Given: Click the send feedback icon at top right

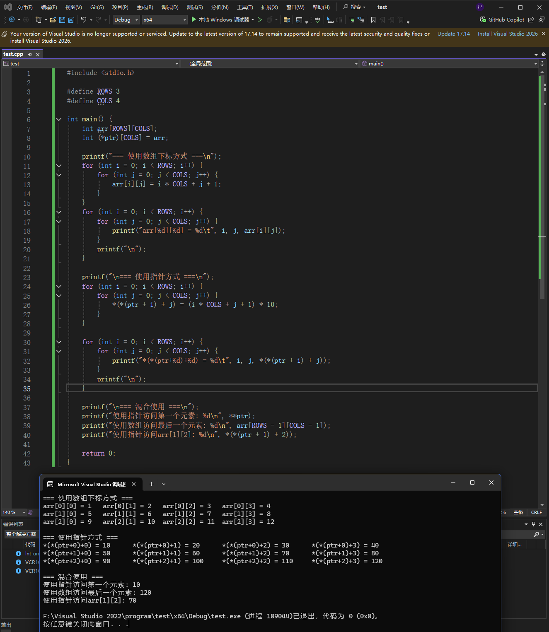Looking at the screenshot, I should pyautogui.click(x=541, y=19).
